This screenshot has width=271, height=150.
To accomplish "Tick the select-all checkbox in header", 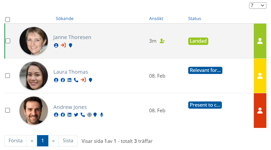I will pos(8,20).
